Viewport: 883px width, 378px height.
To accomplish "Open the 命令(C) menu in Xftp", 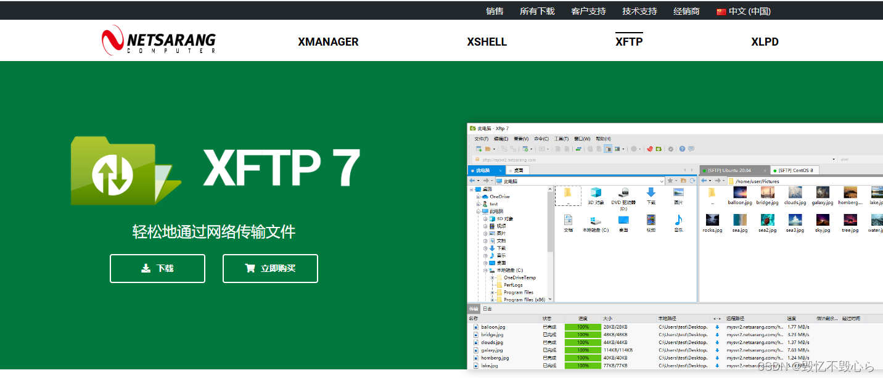I will pos(541,139).
